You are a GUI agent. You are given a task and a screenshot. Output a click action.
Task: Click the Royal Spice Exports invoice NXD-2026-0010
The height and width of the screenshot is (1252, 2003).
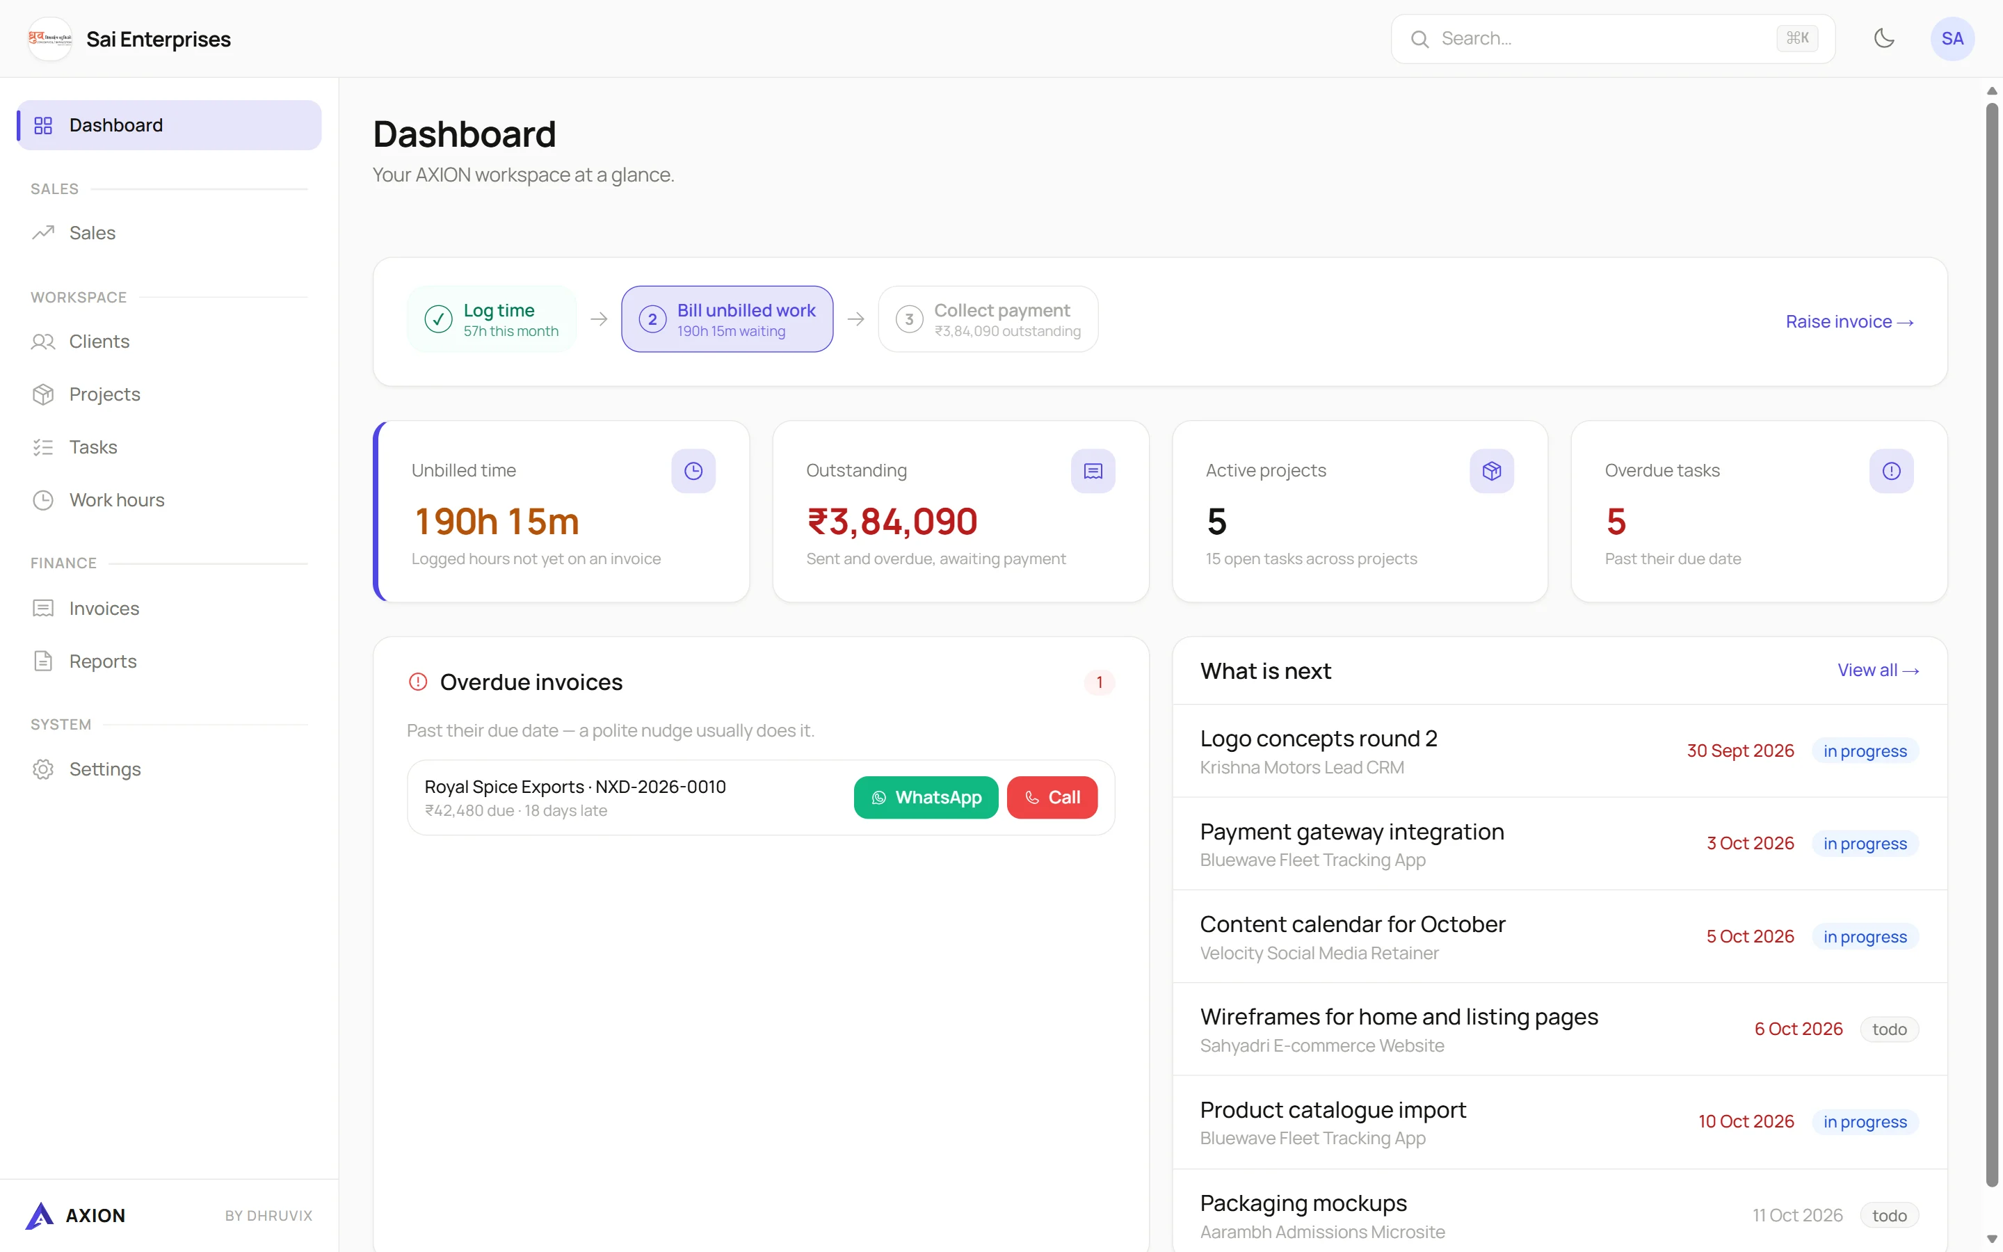(574, 787)
